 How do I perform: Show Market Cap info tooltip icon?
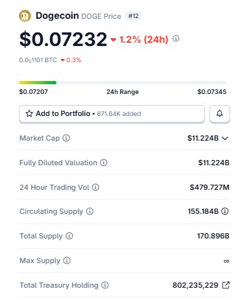pyautogui.click(x=66, y=138)
